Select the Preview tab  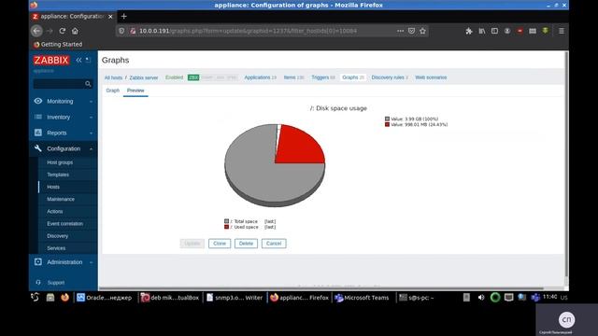[x=135, y=91]
